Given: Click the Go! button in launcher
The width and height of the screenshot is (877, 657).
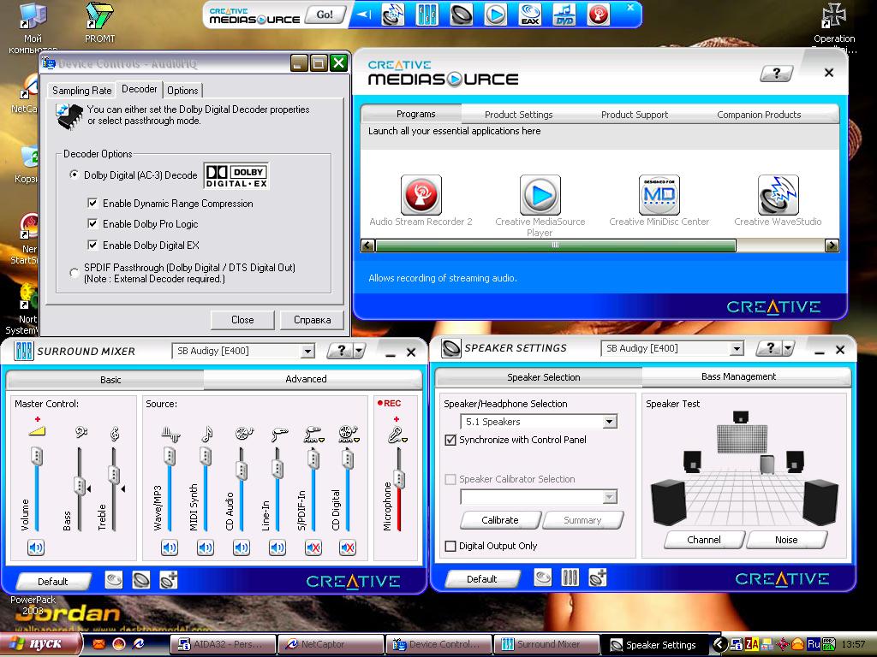Looking at the screenshot, I should [325, 15].
